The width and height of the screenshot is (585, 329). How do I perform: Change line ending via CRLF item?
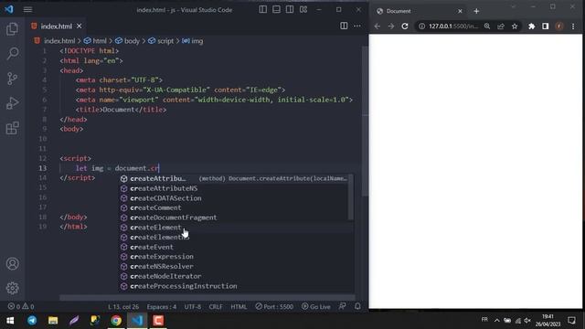click(x=216, y=307)
